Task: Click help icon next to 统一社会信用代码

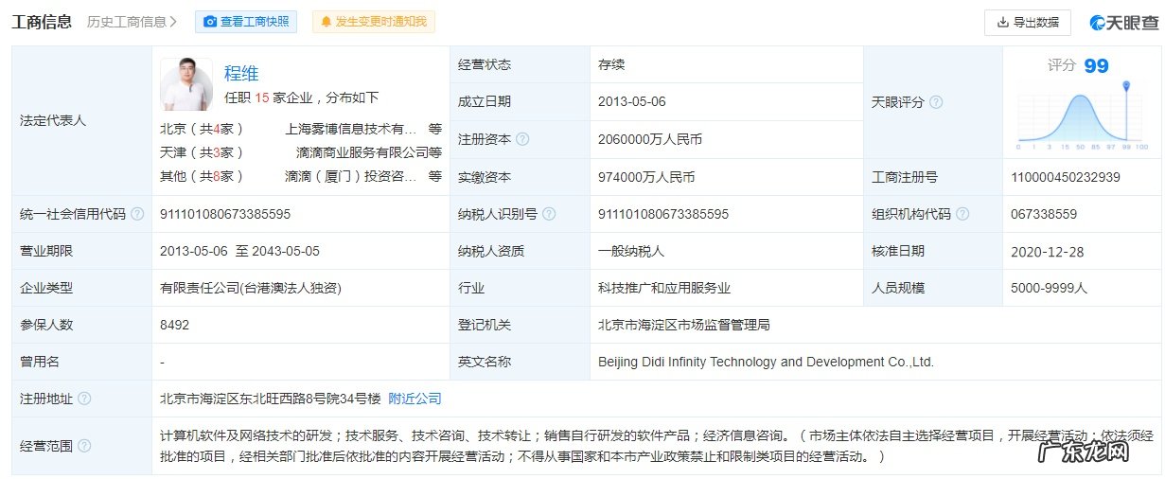Action: [137, 214]
